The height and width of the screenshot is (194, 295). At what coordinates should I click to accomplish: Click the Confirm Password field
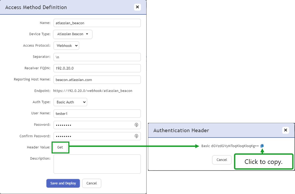(x=93, y=136)
